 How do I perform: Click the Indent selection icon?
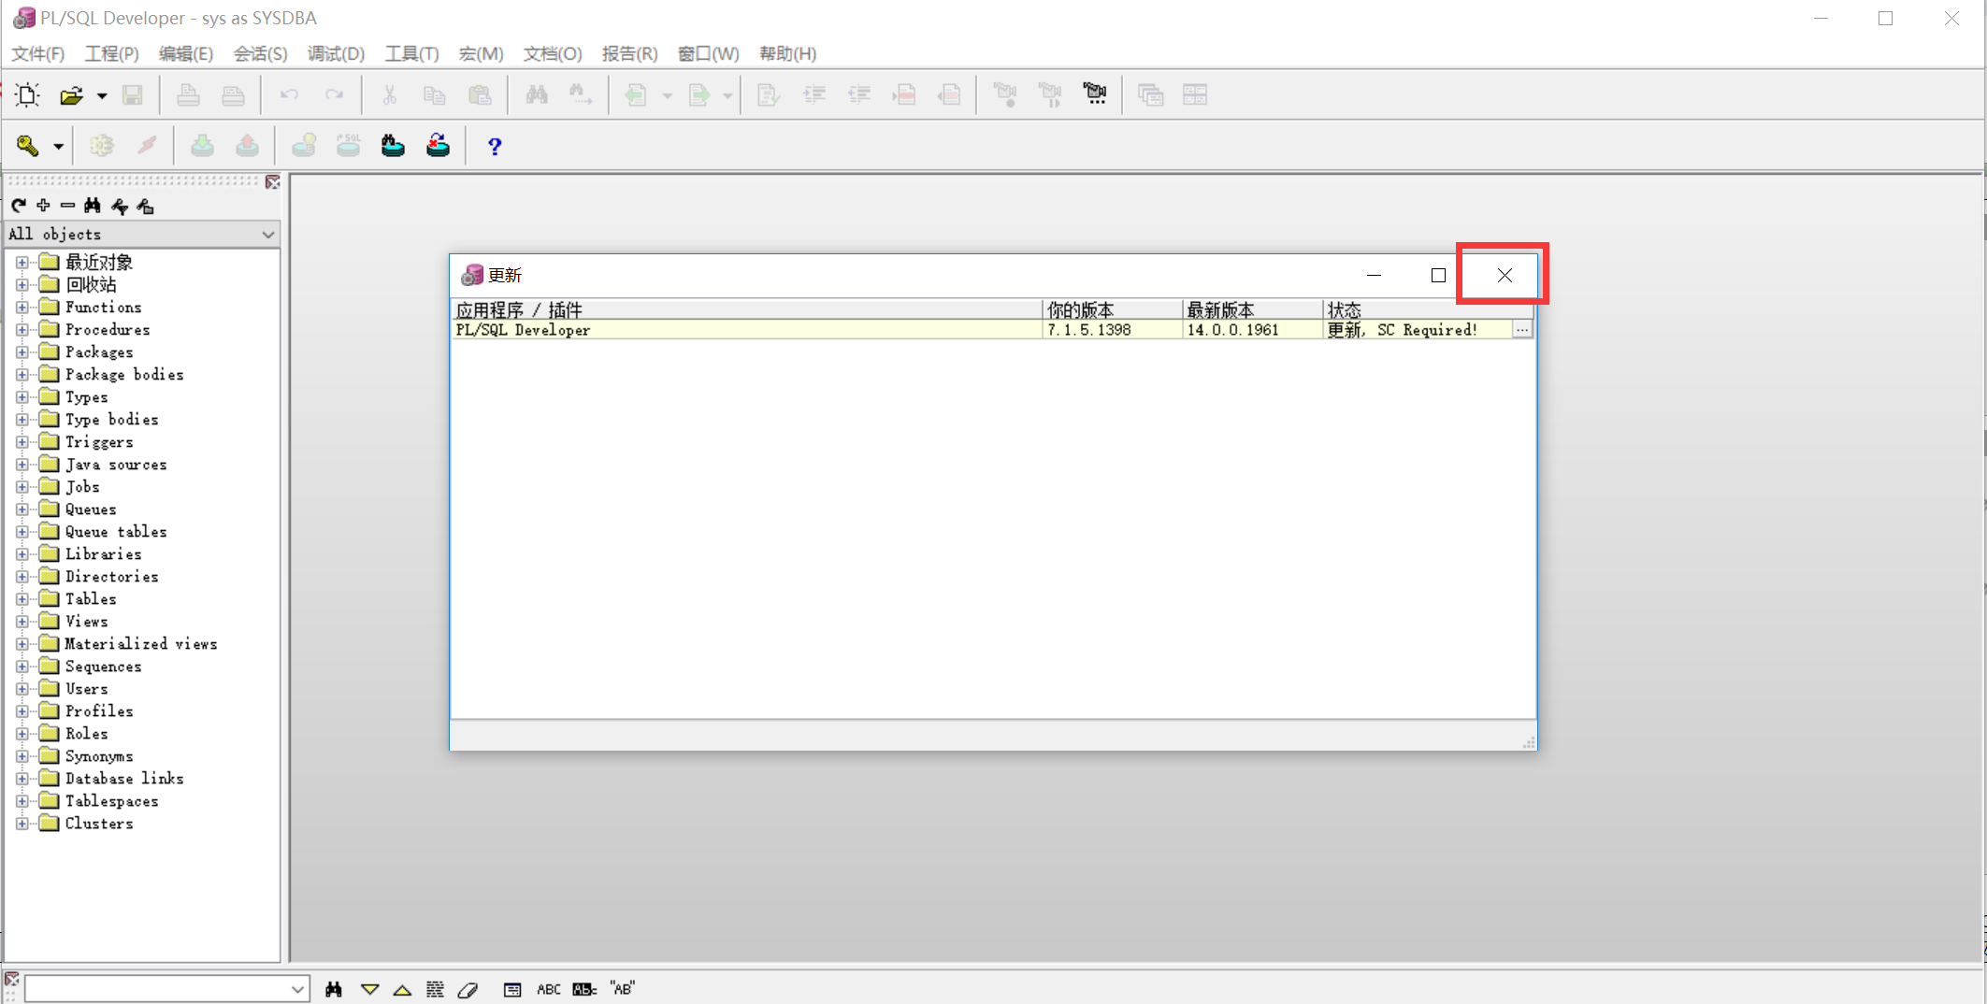click(814, 94)
